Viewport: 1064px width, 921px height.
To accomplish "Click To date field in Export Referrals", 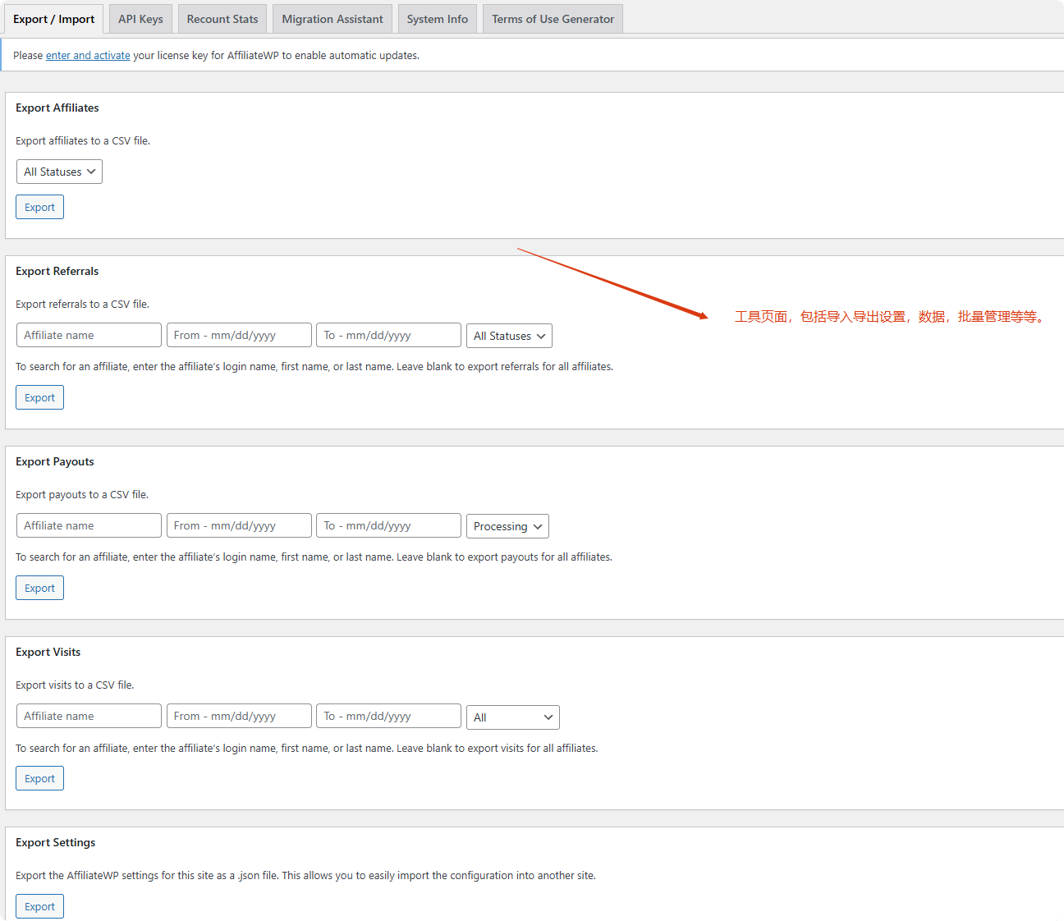I will point(388,335).
